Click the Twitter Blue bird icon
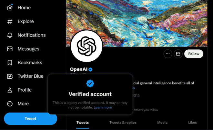213x130 pixels. tap(10, 76)
